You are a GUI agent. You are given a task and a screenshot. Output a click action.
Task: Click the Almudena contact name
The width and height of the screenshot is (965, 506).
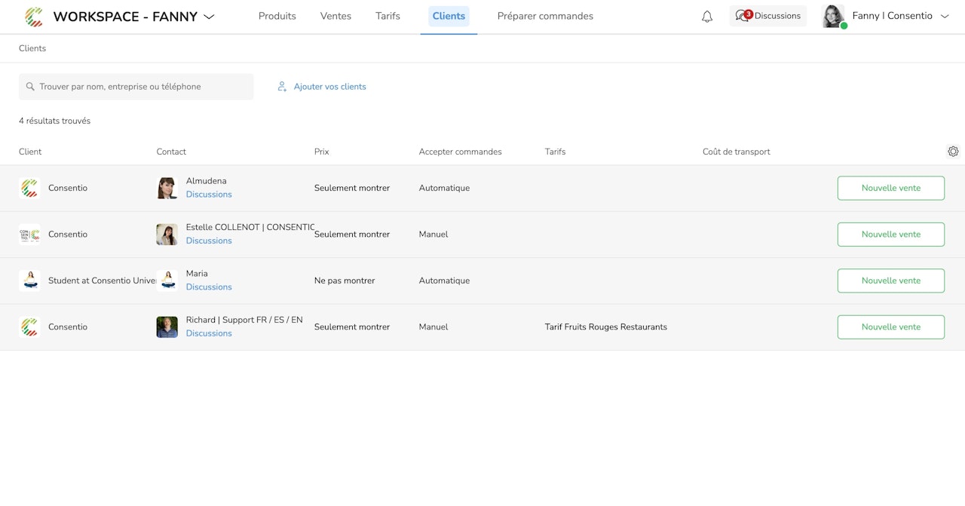[207, 181]
